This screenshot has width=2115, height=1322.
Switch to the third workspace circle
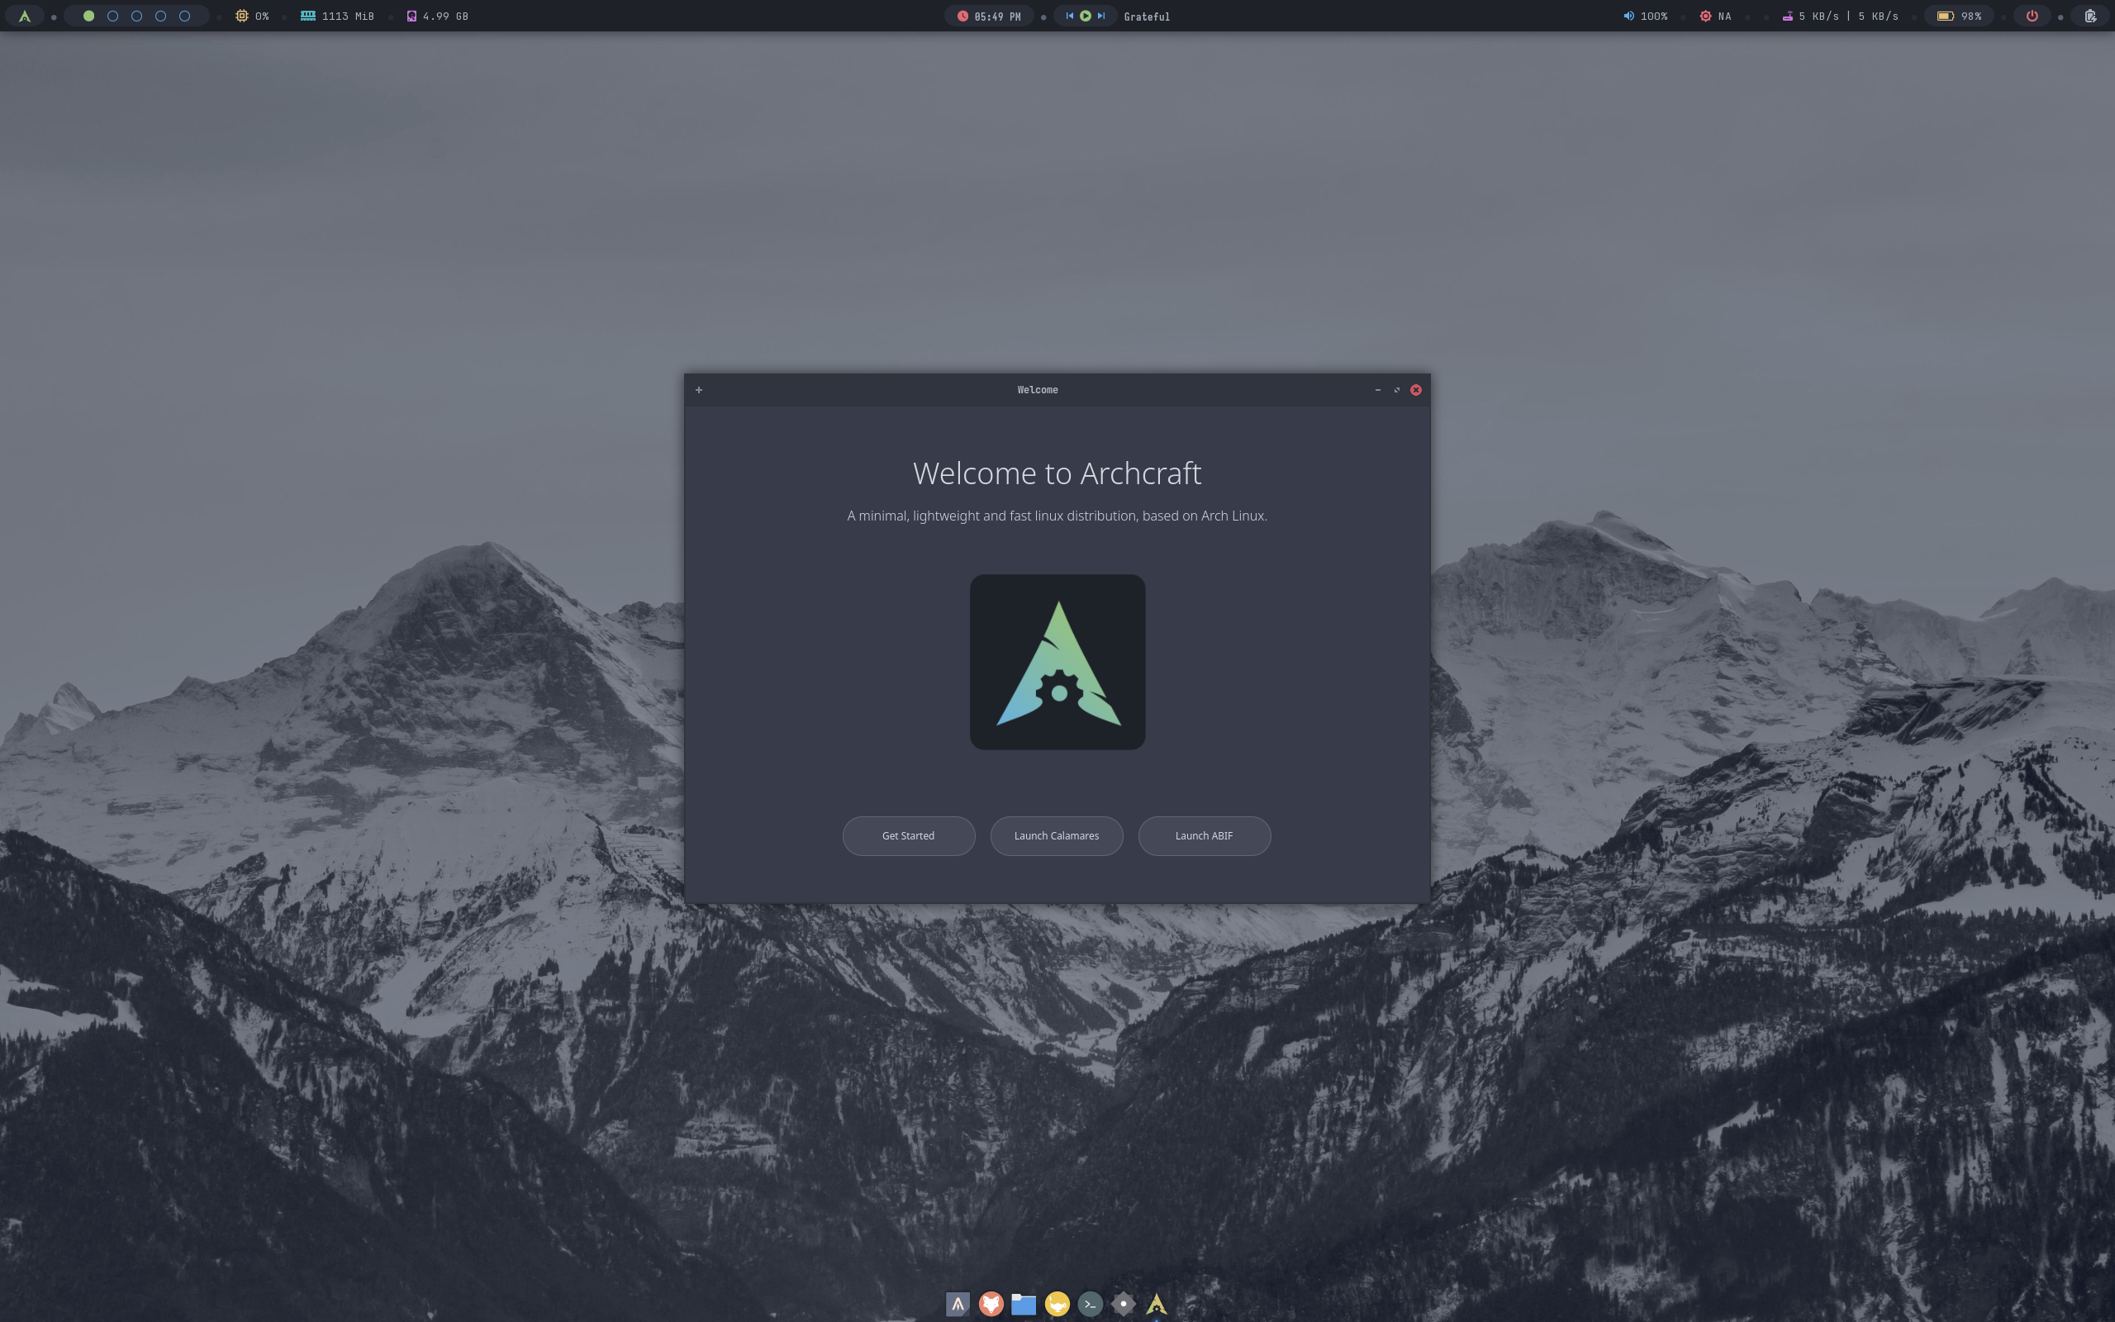pos(136,16)
